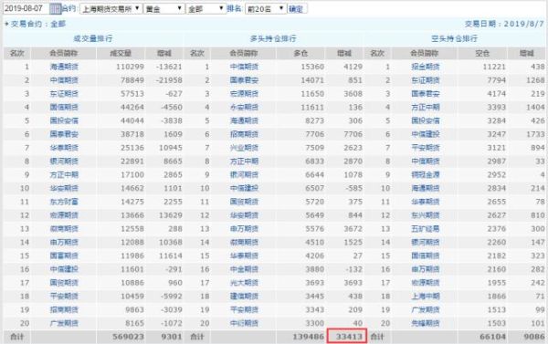Select the total short position 66104

493,337
